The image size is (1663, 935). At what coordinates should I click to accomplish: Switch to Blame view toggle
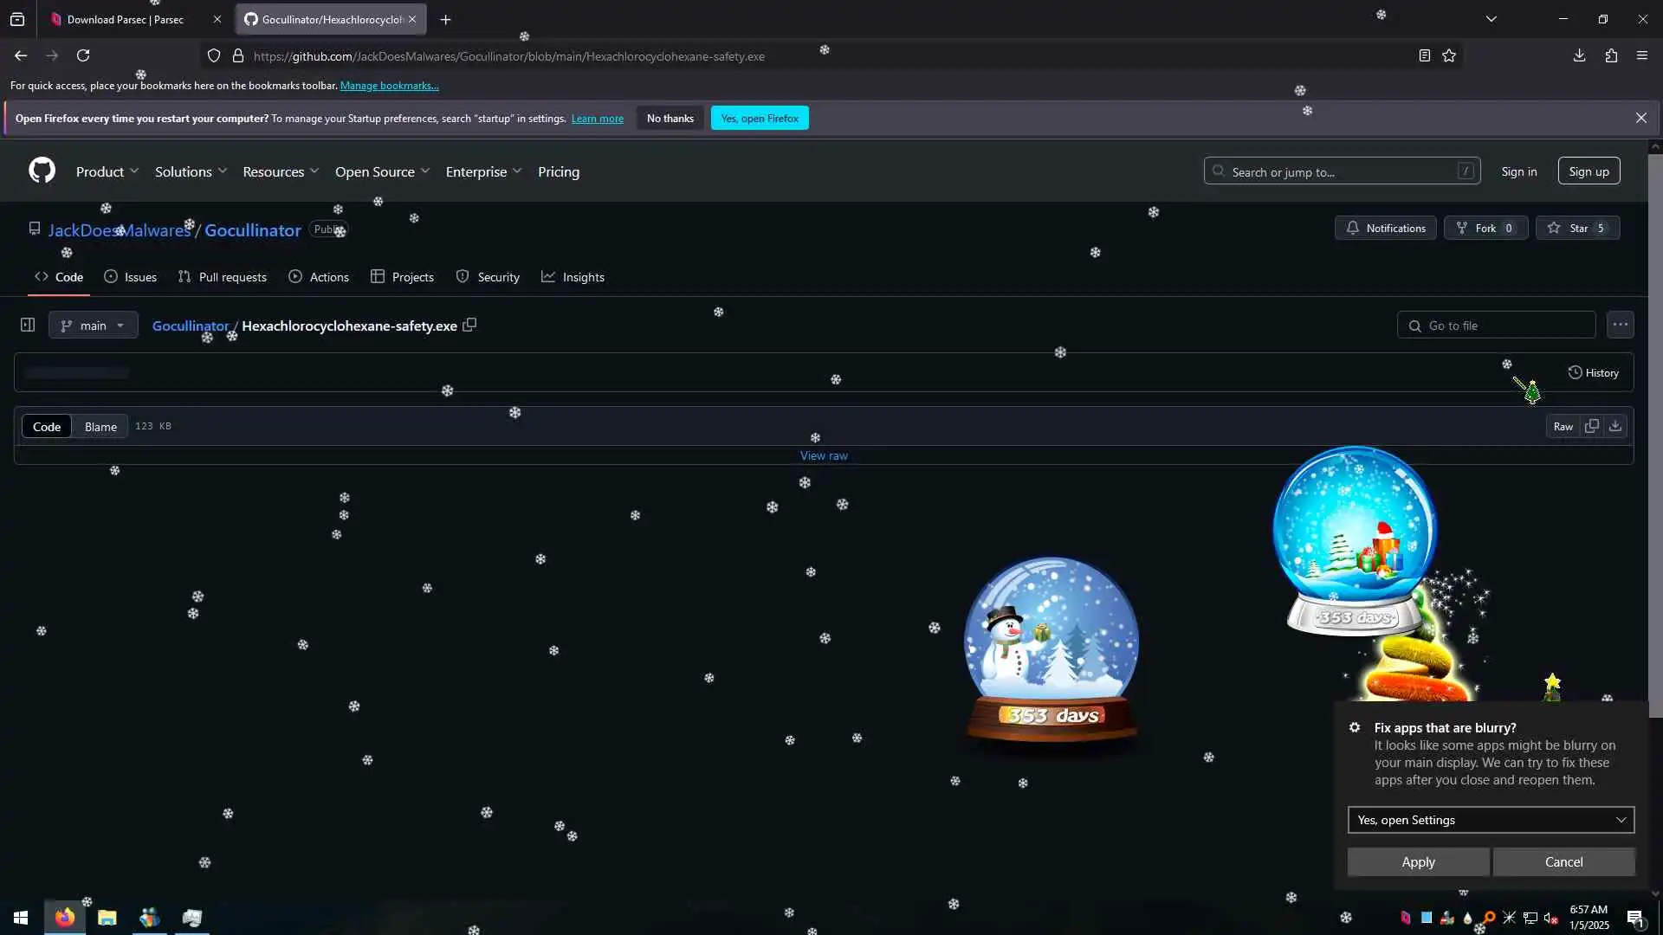point(100,427)
